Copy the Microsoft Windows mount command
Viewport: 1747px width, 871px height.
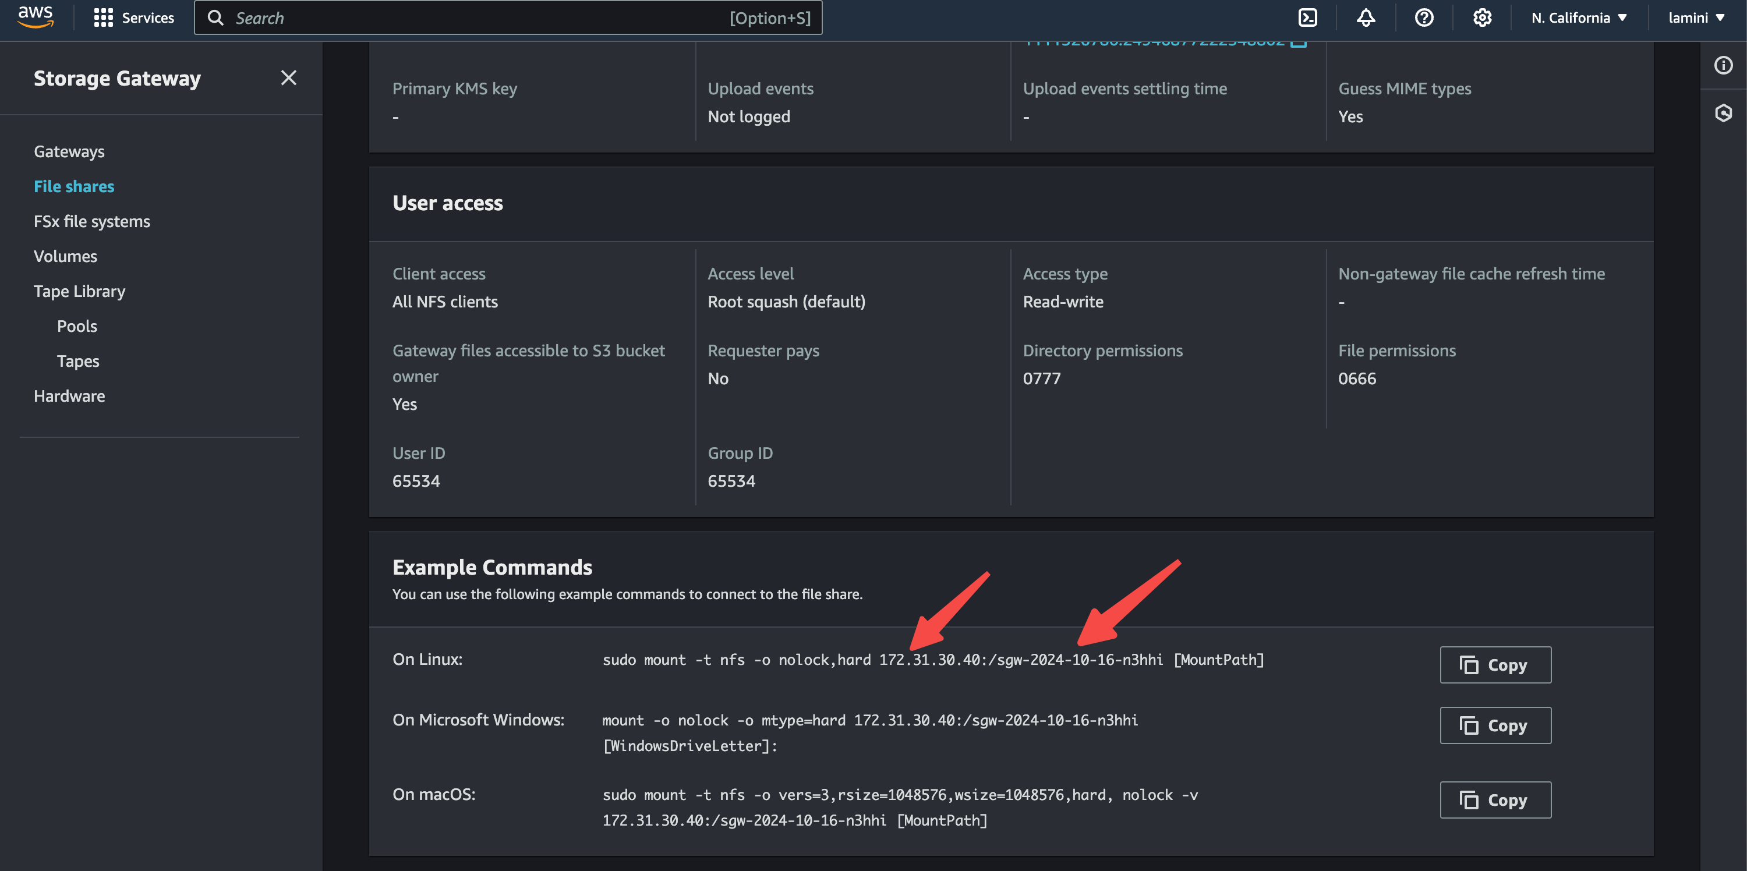[x=1495, y=725]
